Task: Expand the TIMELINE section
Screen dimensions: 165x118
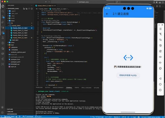Action: 10,112
